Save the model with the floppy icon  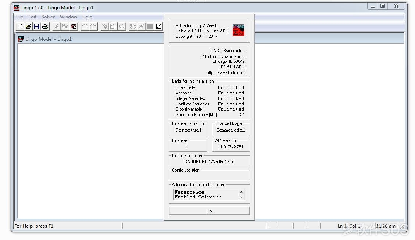[37, 26]
